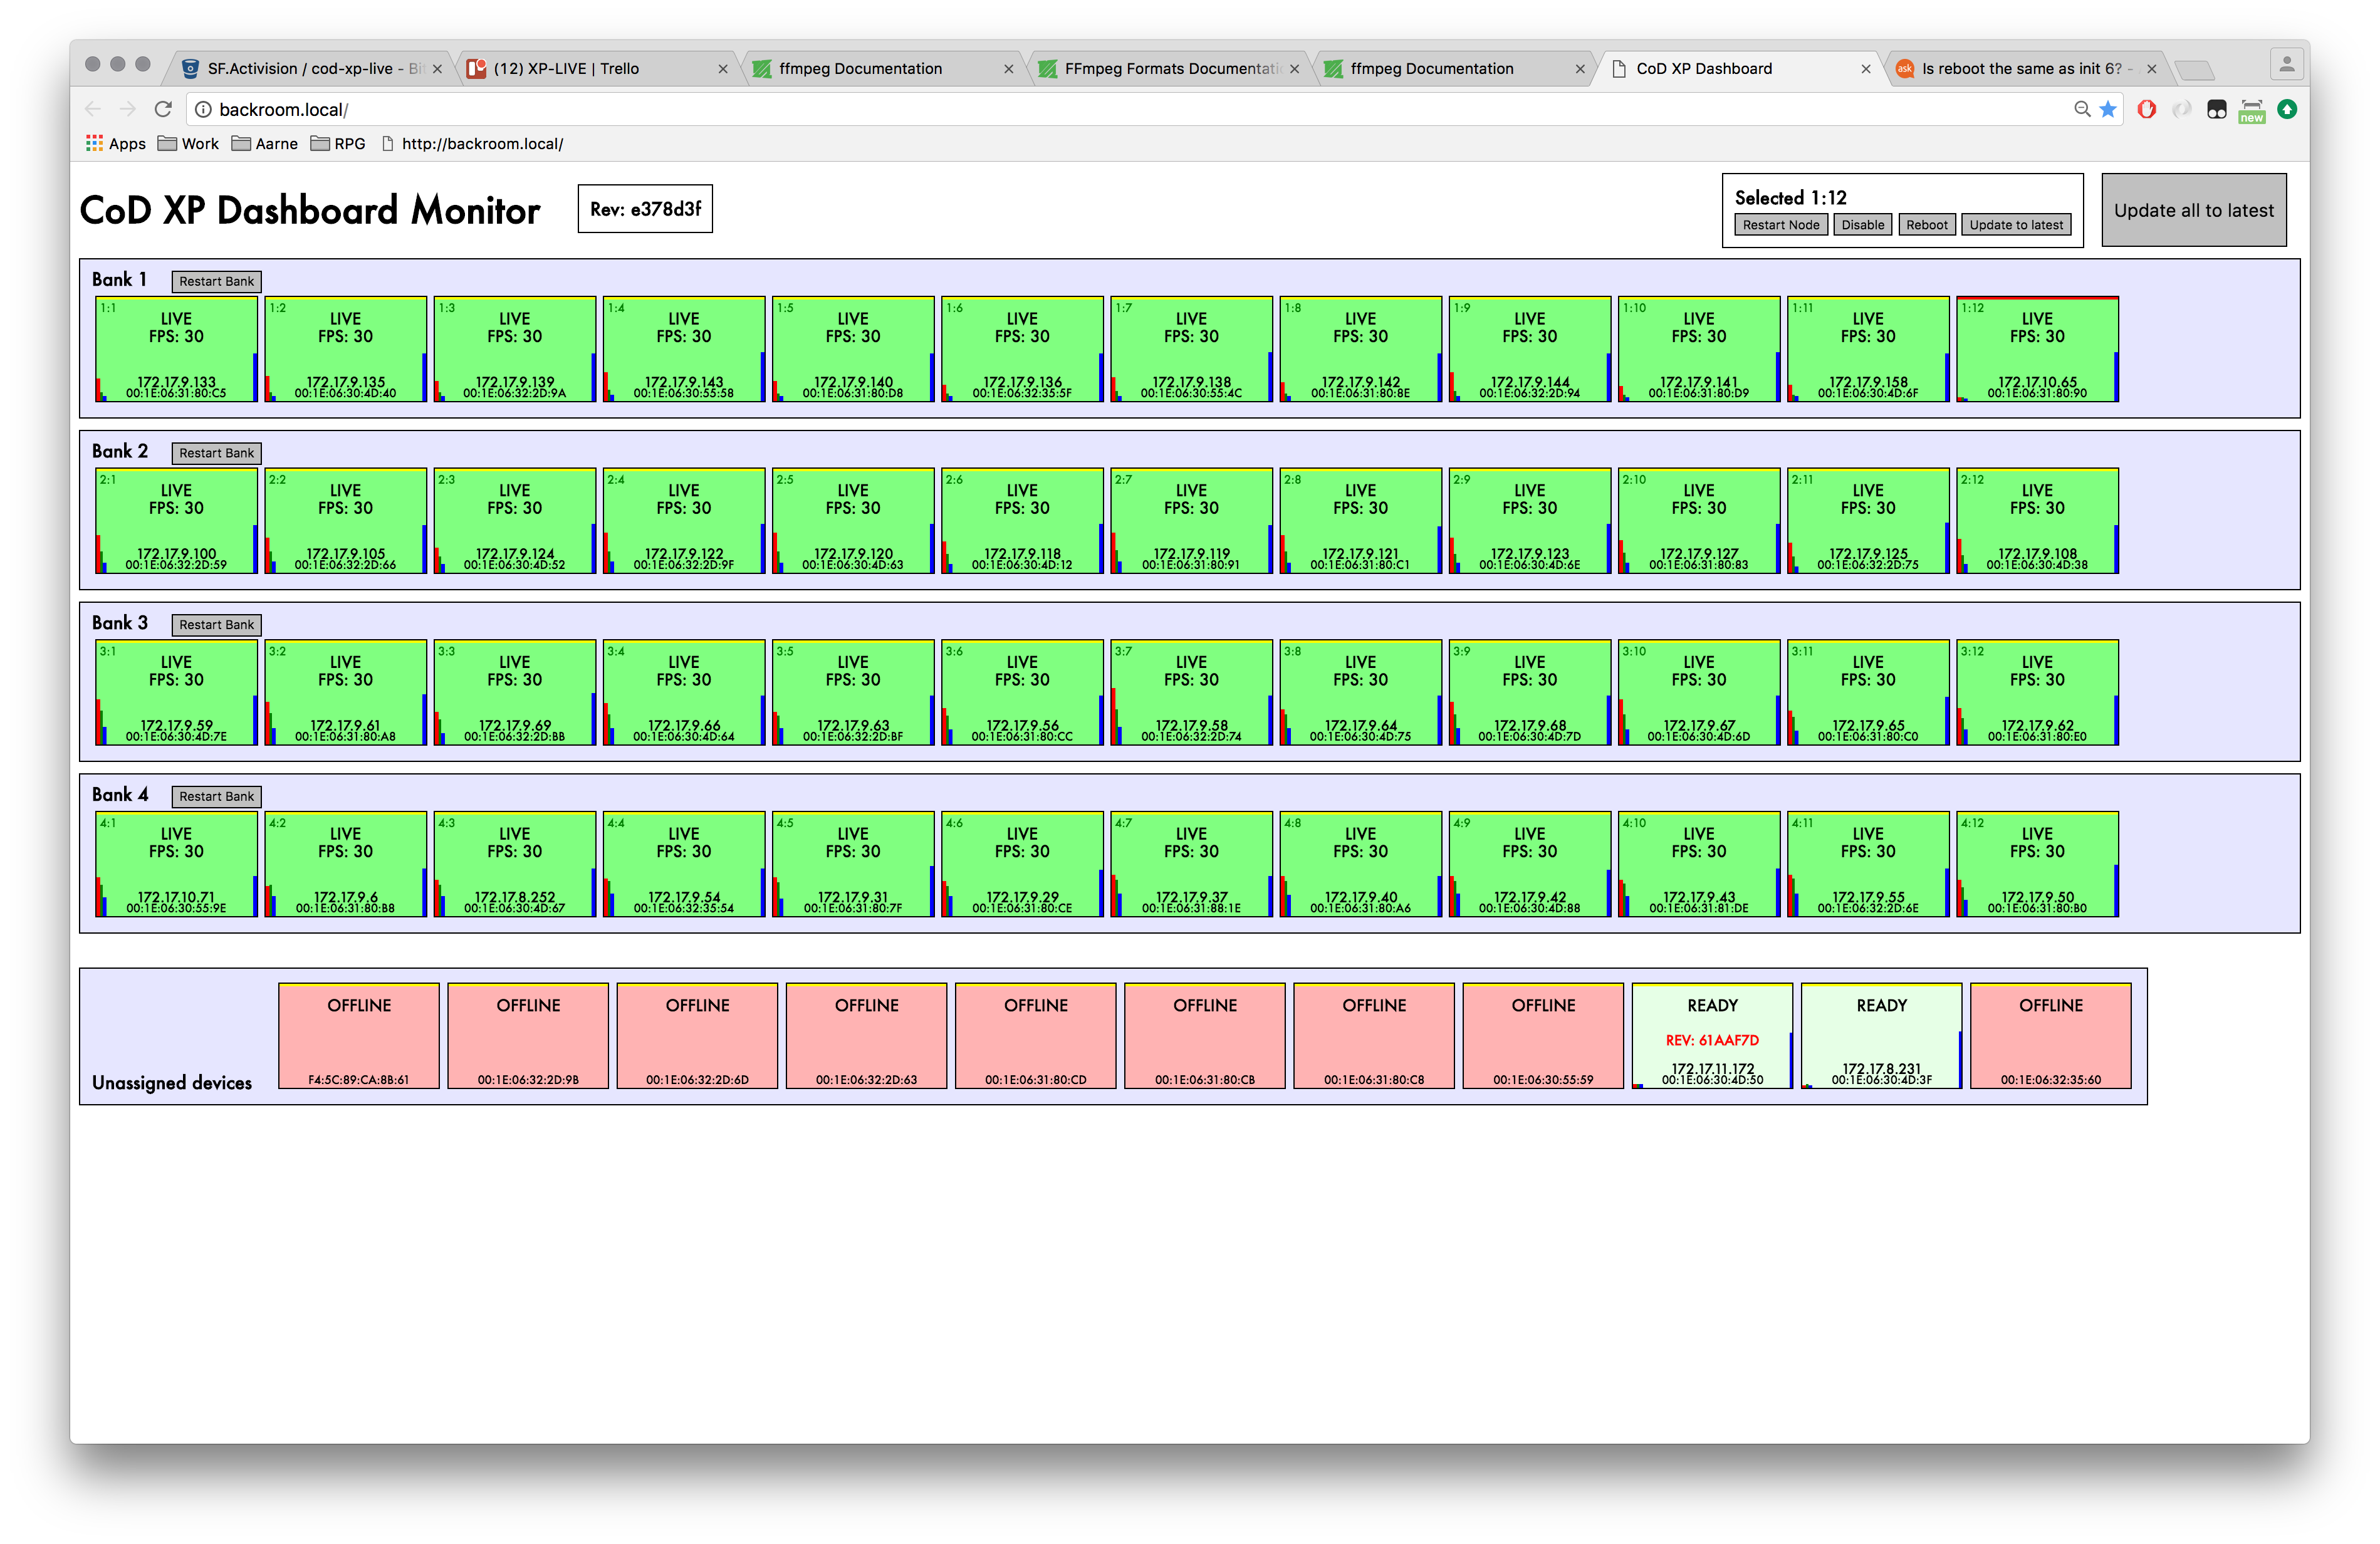Select node tile 1:12 at 172.17.10.65

(x=2037, y=349)
